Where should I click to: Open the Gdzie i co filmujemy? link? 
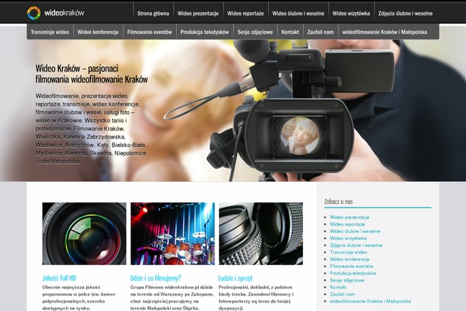[155, 278]
